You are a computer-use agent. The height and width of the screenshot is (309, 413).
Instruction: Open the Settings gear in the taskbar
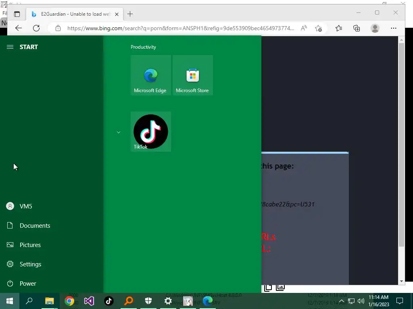168,301
